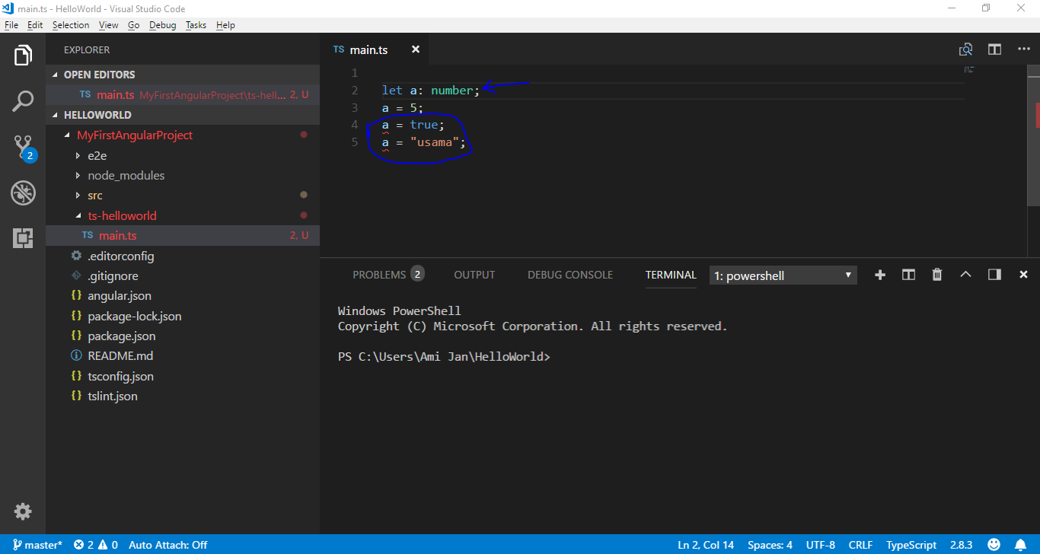Open the errors and warnings status item
The width and height of the screenshot is (1040, 554).
(x=96, y=545)
